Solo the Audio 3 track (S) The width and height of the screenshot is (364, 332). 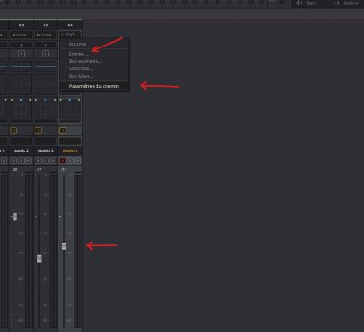[45, 161]
